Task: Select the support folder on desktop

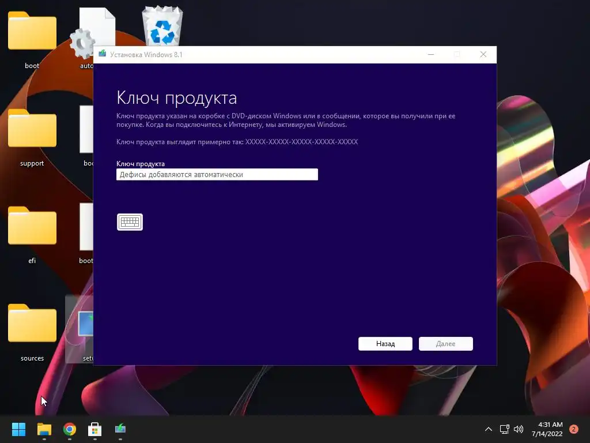Action: point(32,137)
